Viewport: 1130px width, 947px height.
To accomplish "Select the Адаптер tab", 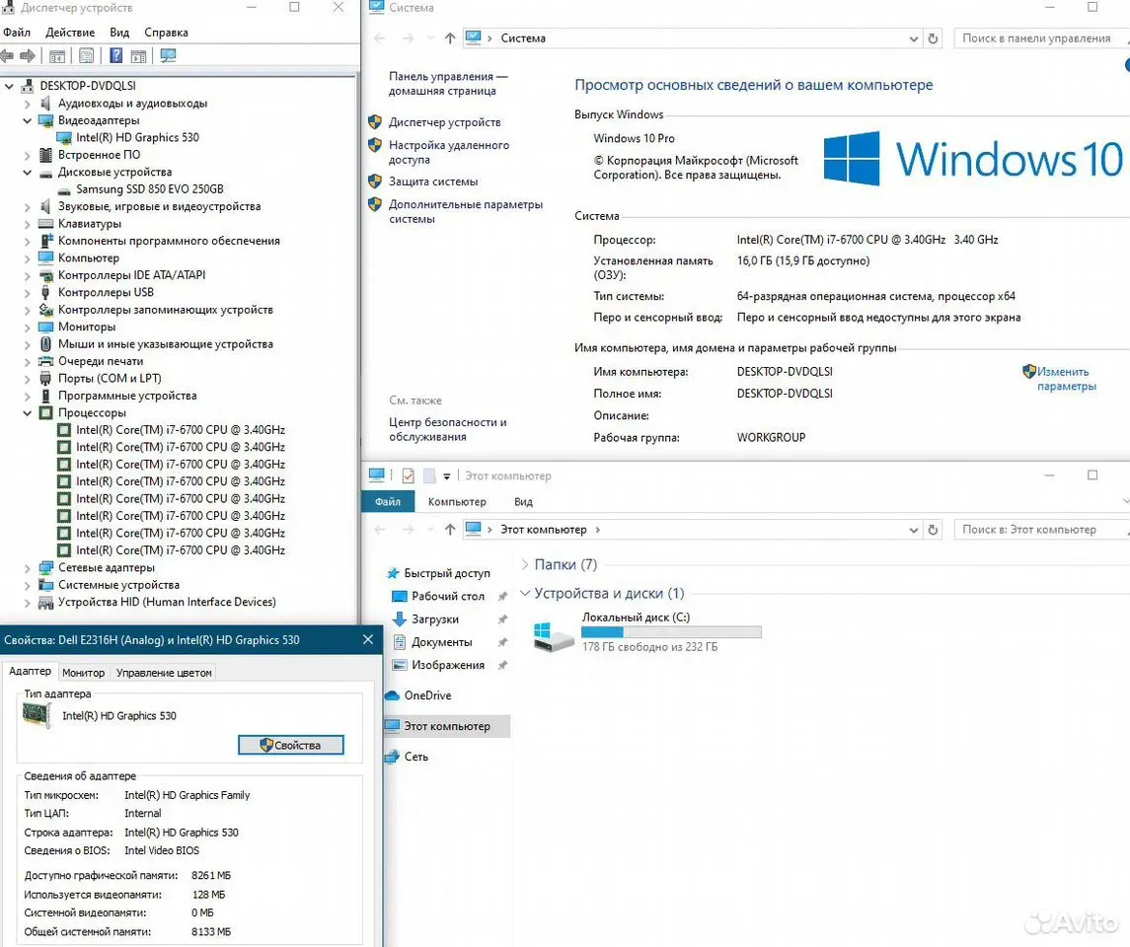I will click(30, 671).
